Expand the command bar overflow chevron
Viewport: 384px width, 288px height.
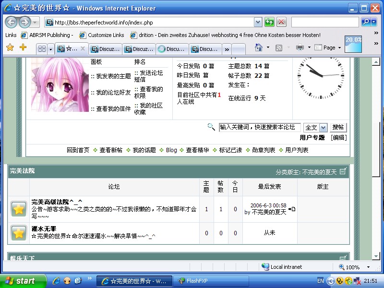(376, 43)
